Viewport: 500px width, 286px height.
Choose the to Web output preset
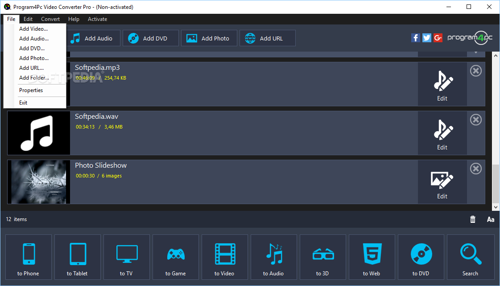coord(372,257)
